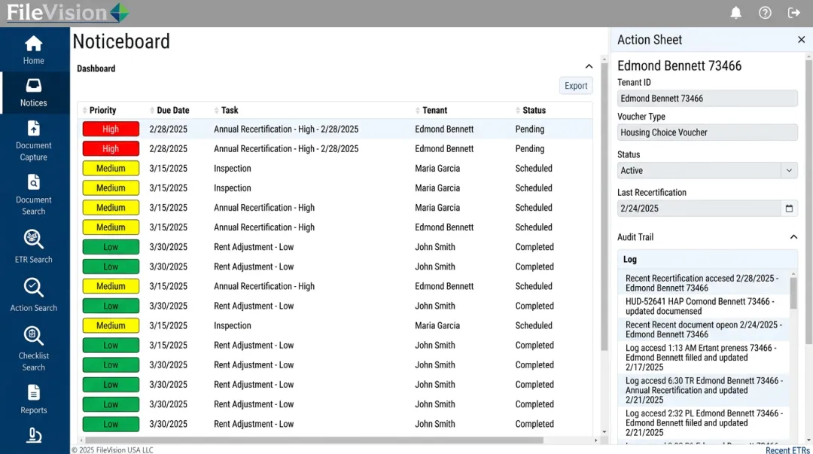Click the dashboard table horizontal scrollbar
This screenshot has height=454, width=813.
point(314,440)
